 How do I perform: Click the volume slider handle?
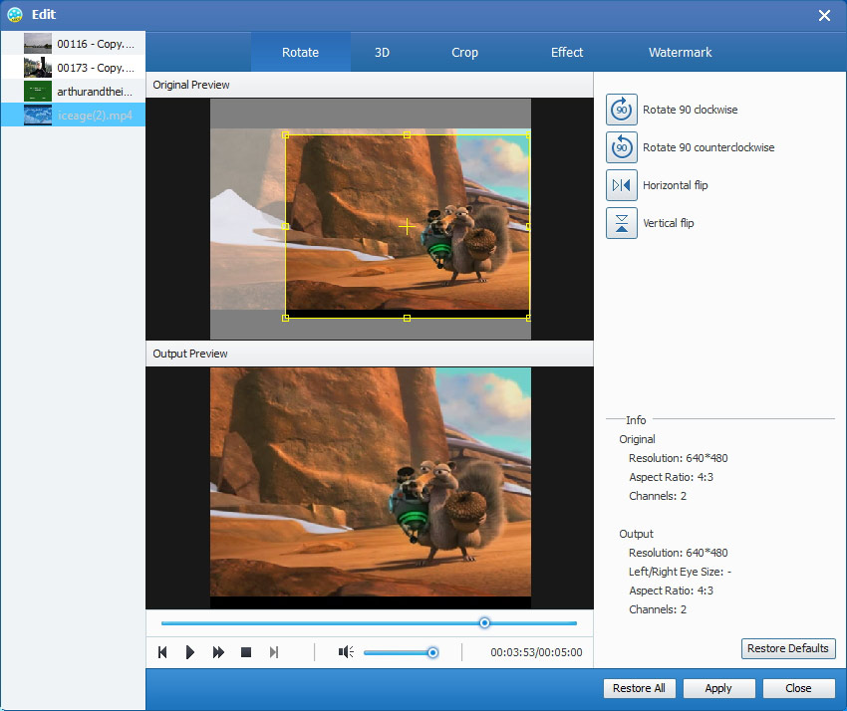click(432, 652)
